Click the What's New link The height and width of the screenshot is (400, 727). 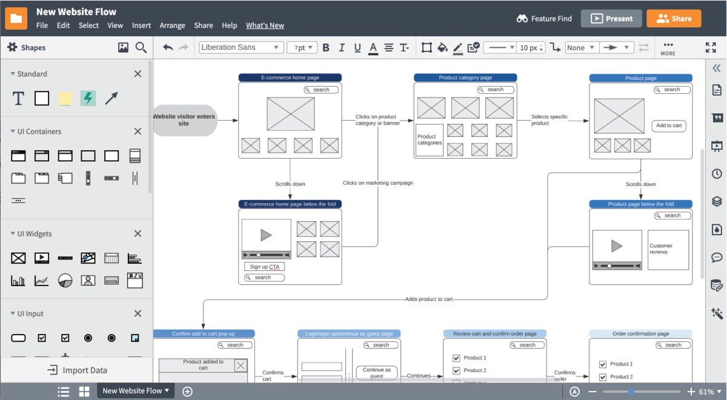click(x=265, y=25)
